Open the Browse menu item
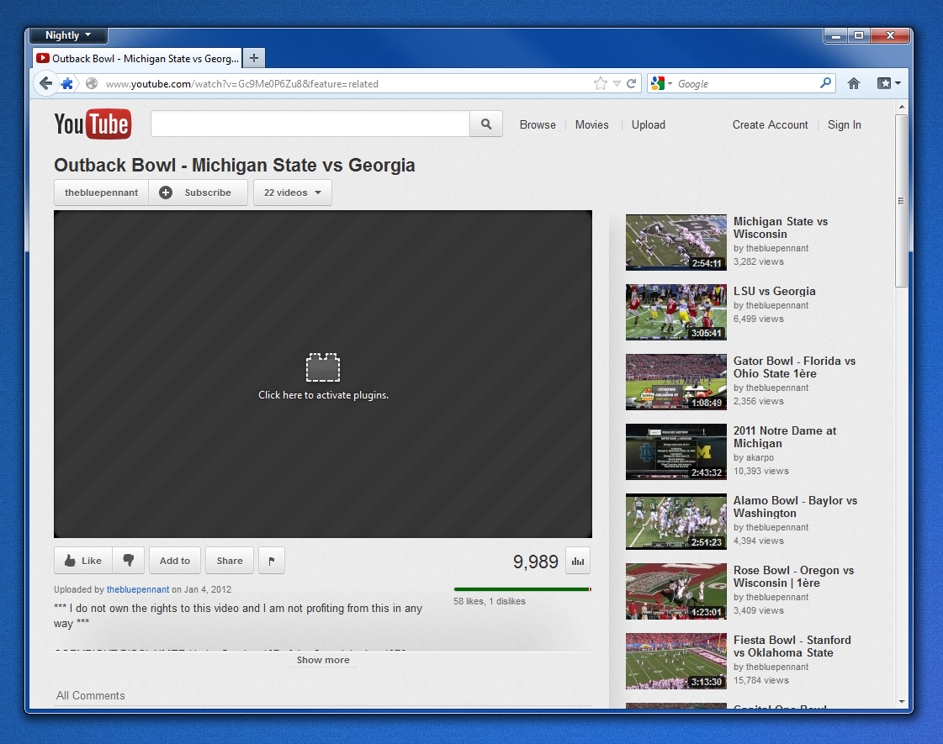 [x=538, y=124]
